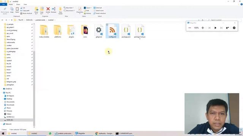Image resolution: width=243 pixels, height=136 pixels.
Task: Open the New item dropdown
Action: pos(69,8)
